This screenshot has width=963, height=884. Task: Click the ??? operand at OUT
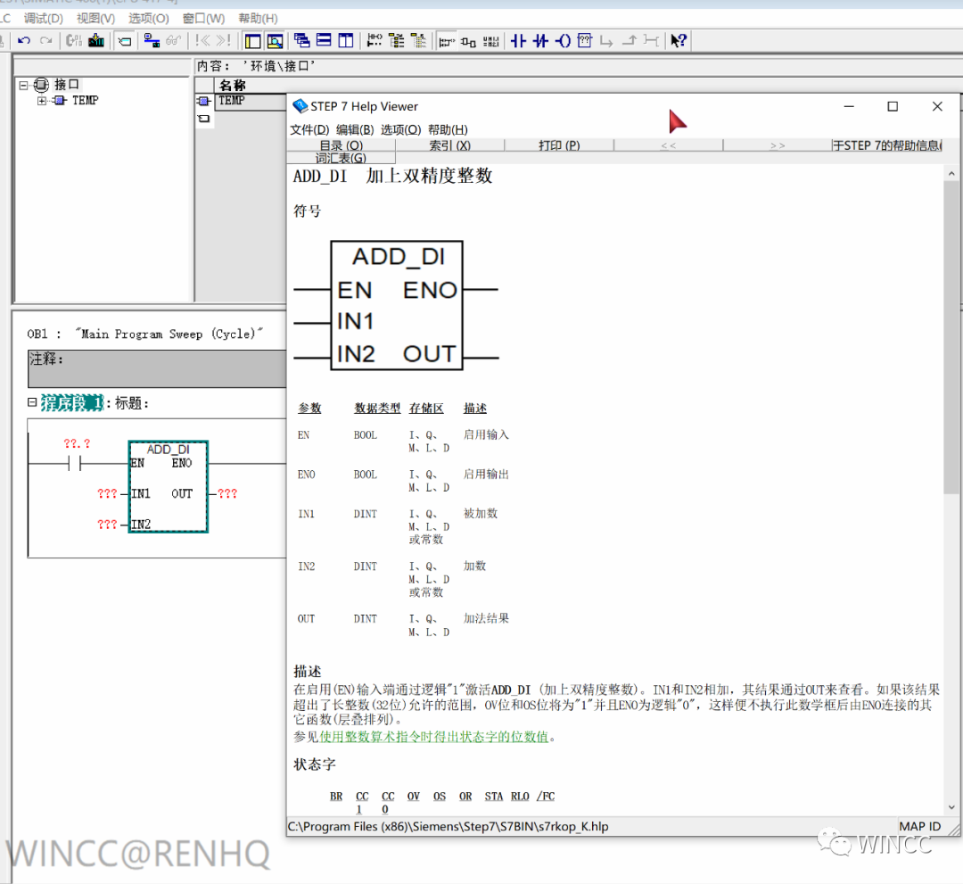click(227, 493)
